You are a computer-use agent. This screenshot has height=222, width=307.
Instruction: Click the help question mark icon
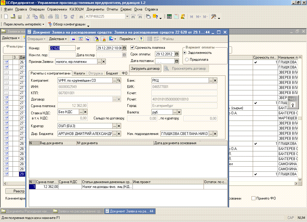pyautogui.click(x=141, y=39)
